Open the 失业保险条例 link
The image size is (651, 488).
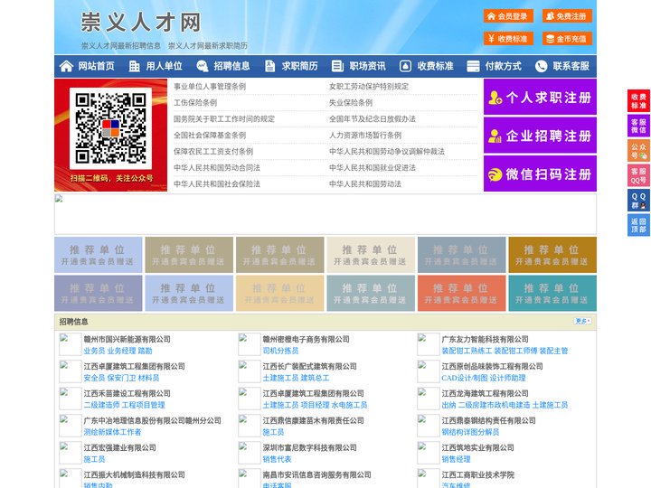coord(351,102)
